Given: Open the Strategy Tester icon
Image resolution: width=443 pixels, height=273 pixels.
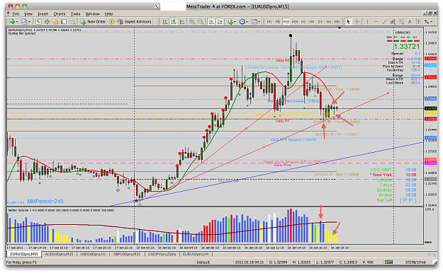Looking at the screenshot, I should [x=72, y=21].
